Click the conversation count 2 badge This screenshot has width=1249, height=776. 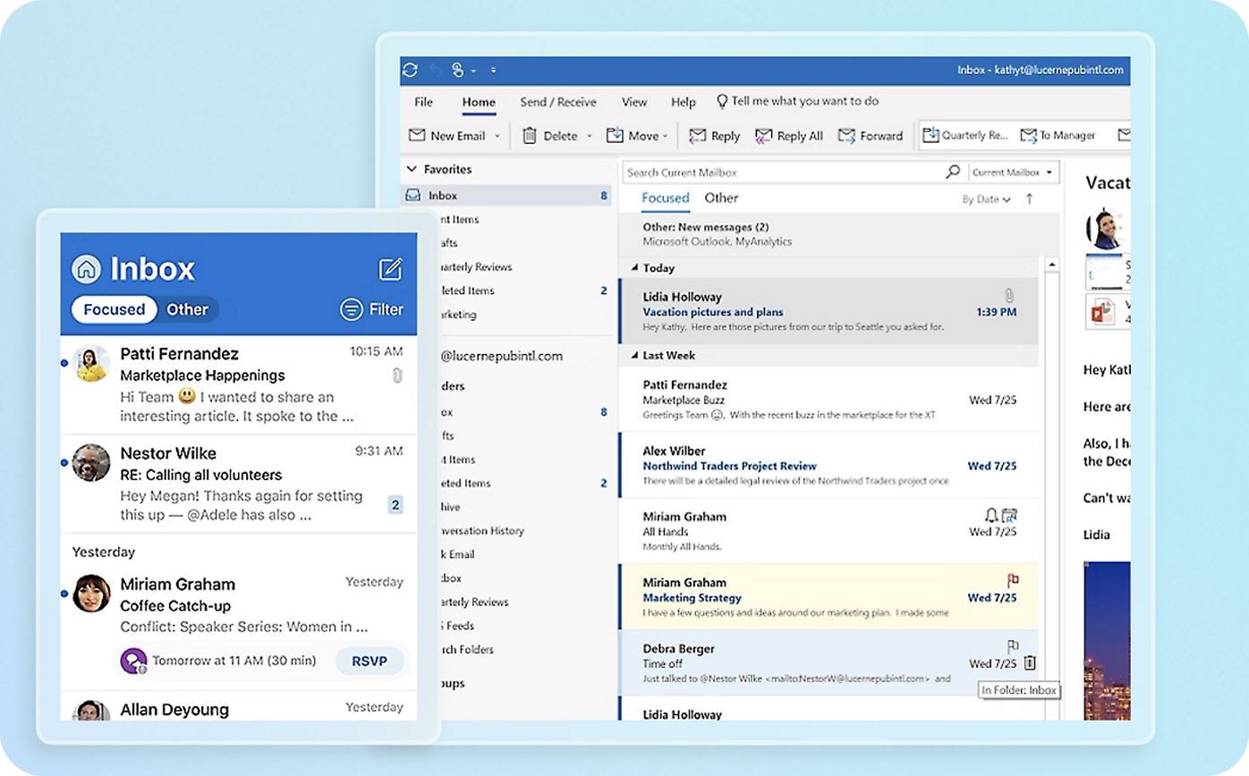click(x=395, y=505)
